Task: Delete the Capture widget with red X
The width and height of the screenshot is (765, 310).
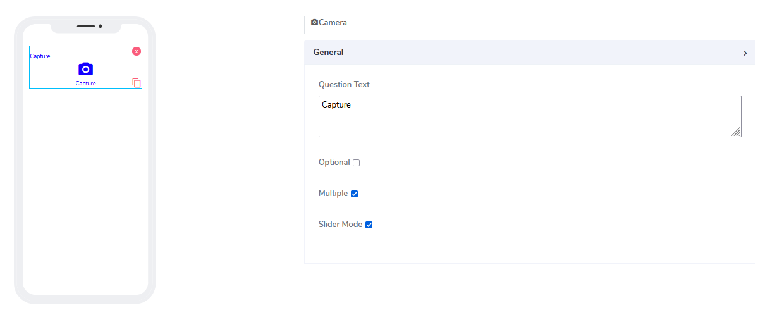Action: (x=137, y=51)
